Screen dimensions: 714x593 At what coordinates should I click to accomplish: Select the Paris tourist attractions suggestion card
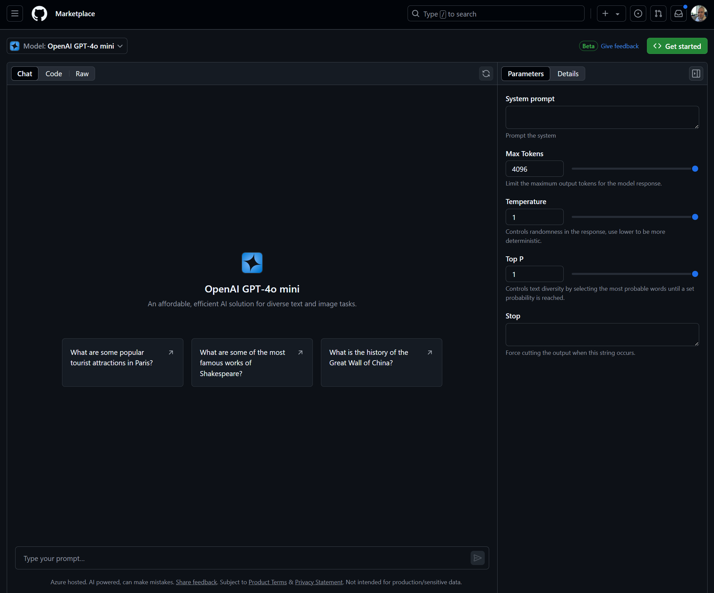click(122, 362)
